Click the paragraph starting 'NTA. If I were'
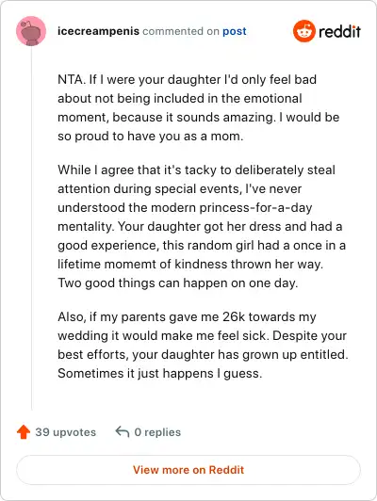The image size is (377, 501). [198, 107]
